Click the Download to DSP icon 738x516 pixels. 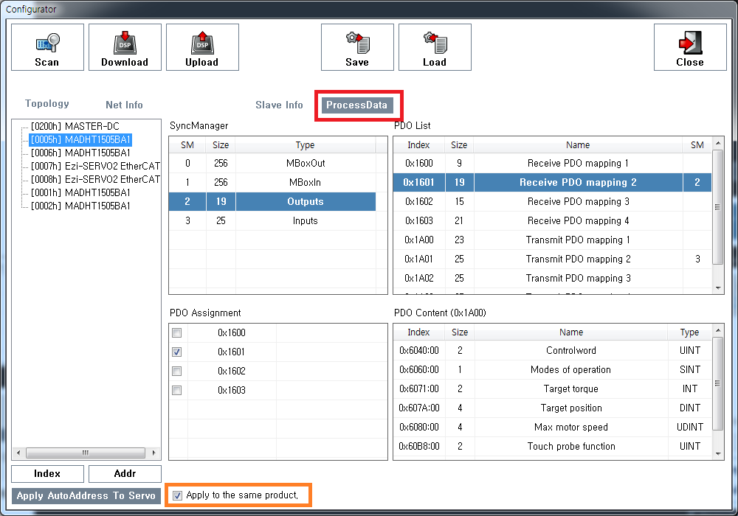pyautogui.click(x=125, y=47)
